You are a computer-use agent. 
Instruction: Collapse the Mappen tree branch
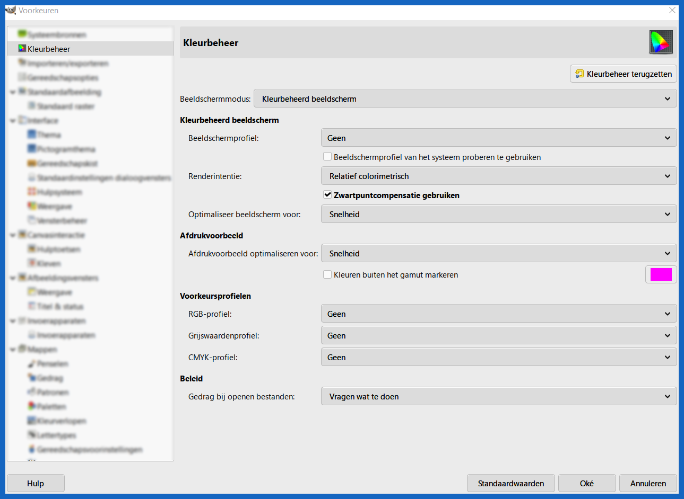pyautogui.click(x=13, y=350)
